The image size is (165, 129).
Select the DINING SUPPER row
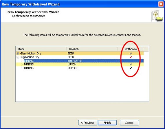coord(80,68)
